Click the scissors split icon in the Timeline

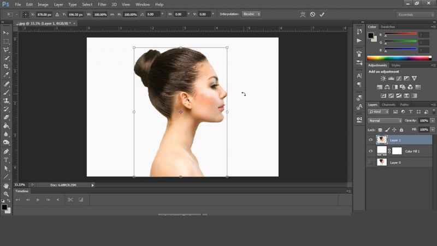point(70,200)
